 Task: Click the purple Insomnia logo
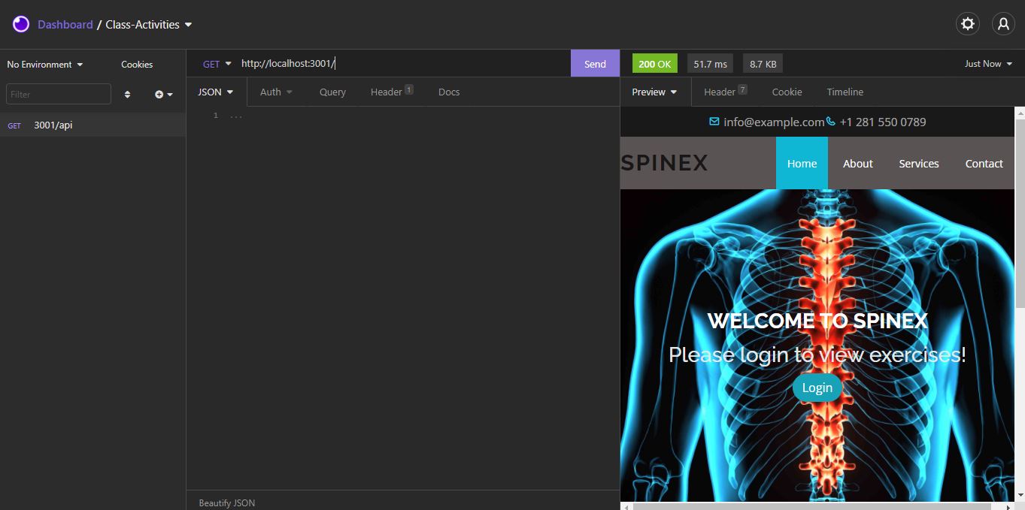[20, 23]
